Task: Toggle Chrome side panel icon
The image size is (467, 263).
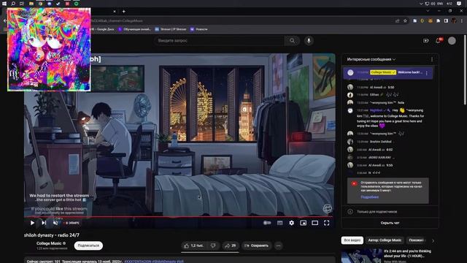Action: click(x=446, y=21)
